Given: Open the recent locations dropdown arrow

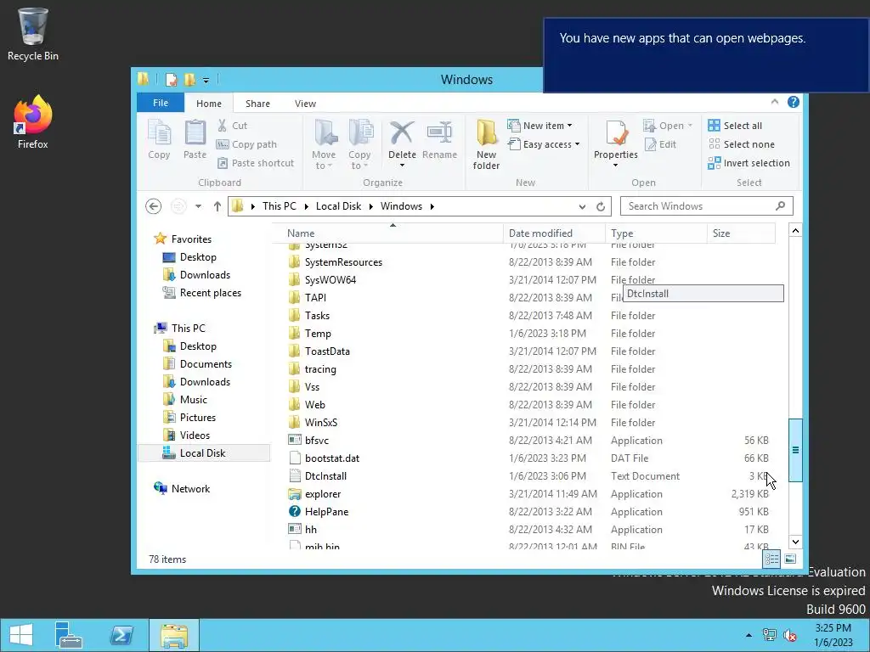Looking at the screenshot, I should 198,206.
